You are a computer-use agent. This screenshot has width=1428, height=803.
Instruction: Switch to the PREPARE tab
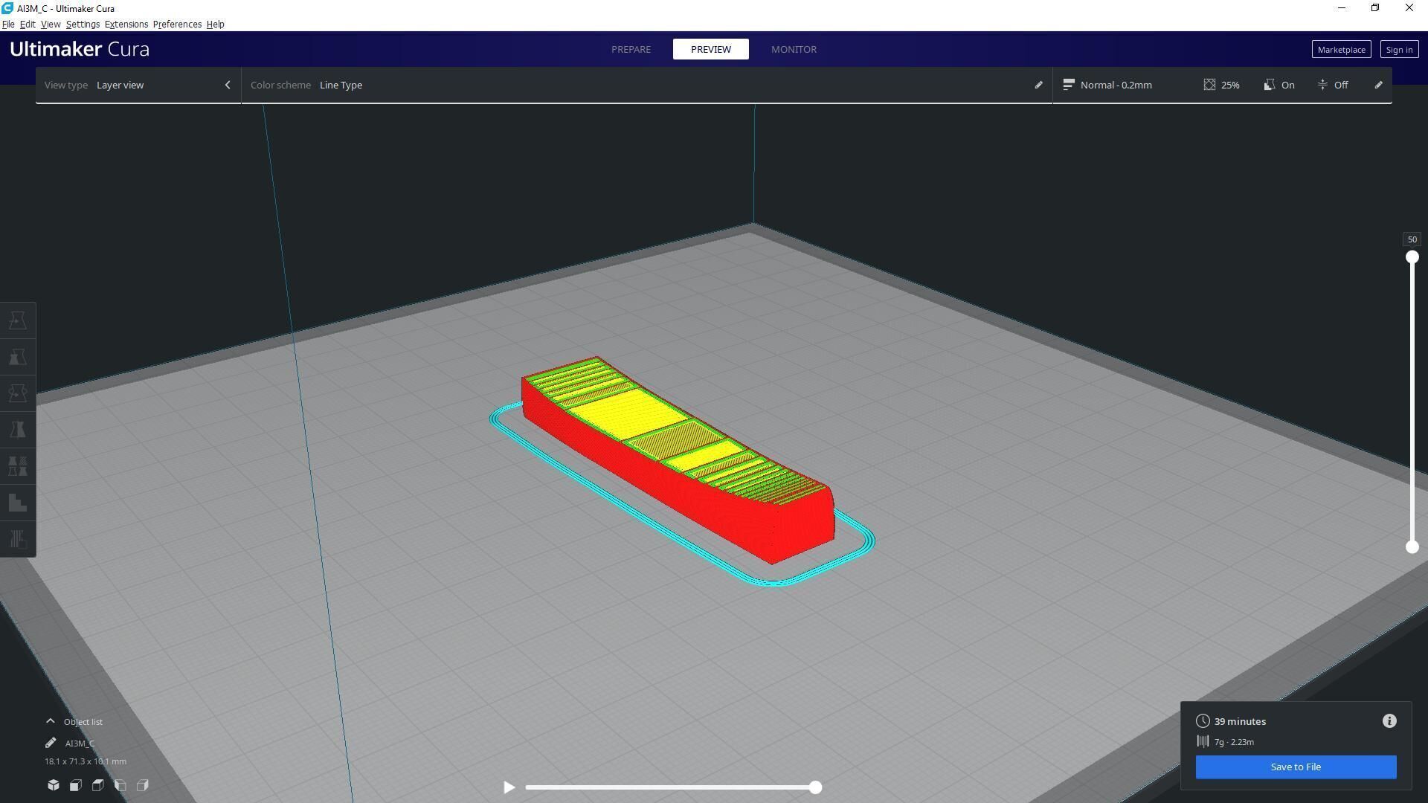click(x=631, y=49)
